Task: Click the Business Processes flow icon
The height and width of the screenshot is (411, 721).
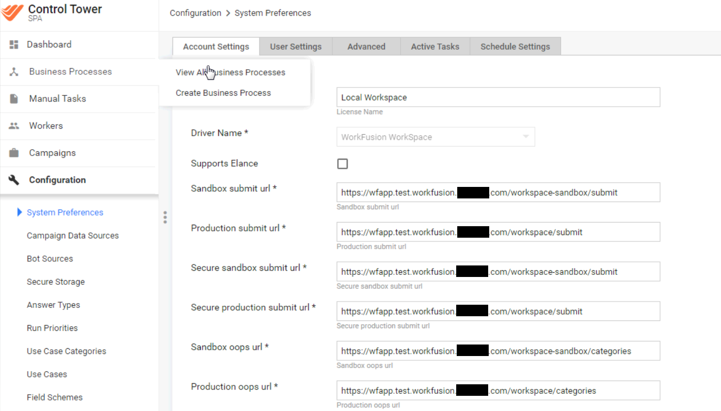Action: 14,72
